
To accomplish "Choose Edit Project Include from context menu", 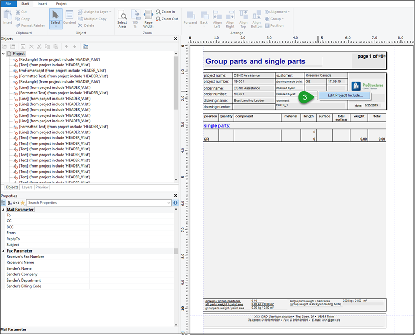I will point(345,95).
